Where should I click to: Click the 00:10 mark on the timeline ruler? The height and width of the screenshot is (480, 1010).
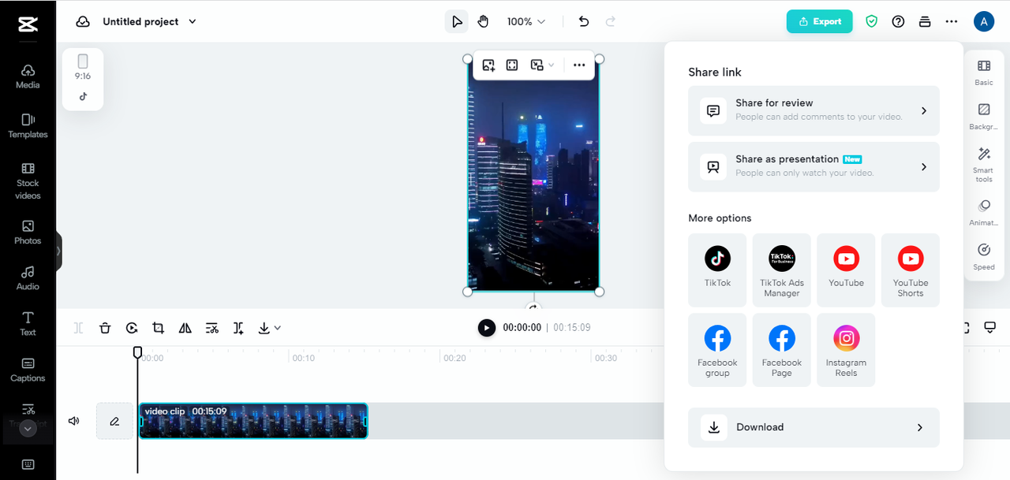[x=304, y=358]
